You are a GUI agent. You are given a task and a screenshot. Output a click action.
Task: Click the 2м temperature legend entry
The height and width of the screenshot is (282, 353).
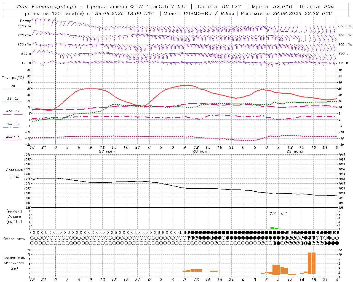tap(13, 86)
